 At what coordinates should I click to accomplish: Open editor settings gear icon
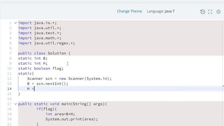218,12
